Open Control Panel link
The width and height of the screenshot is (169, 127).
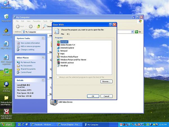pos(26,72)
